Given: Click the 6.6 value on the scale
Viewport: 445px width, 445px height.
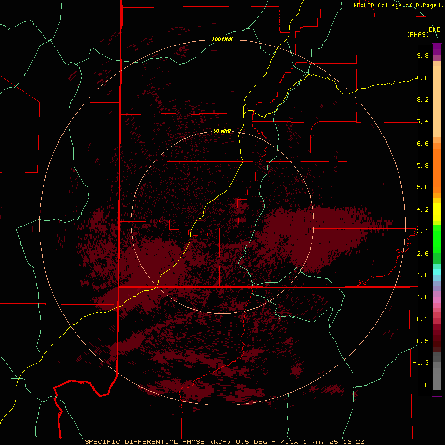Looking at the screenshot, I should (423, 143).
